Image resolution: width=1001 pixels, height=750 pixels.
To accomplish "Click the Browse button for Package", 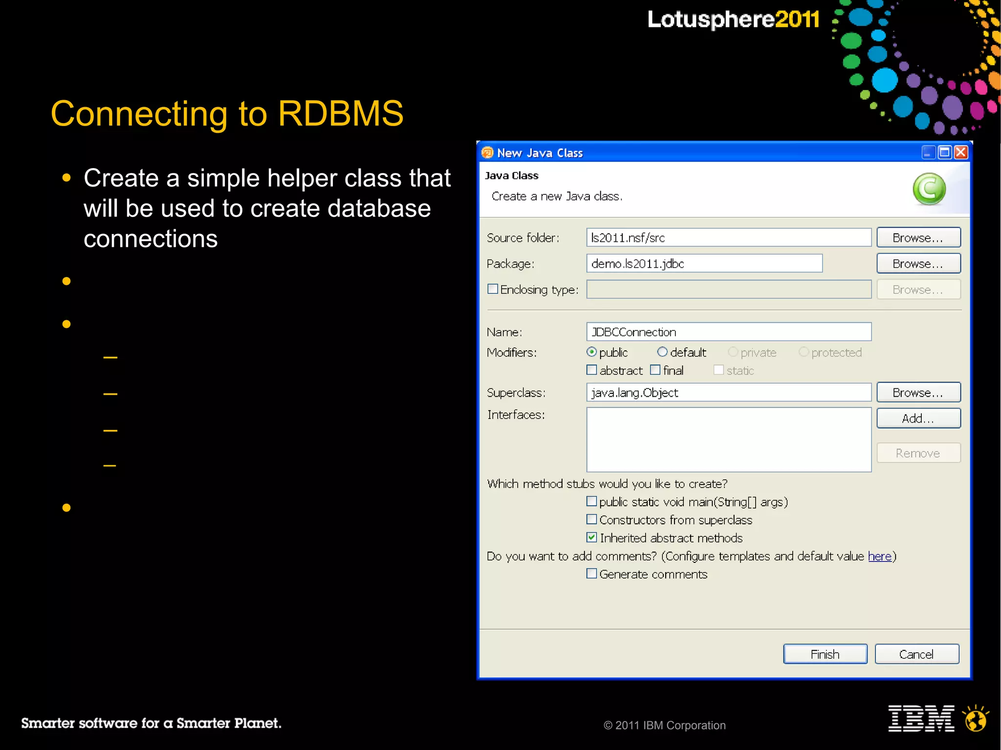I will 918,263.
